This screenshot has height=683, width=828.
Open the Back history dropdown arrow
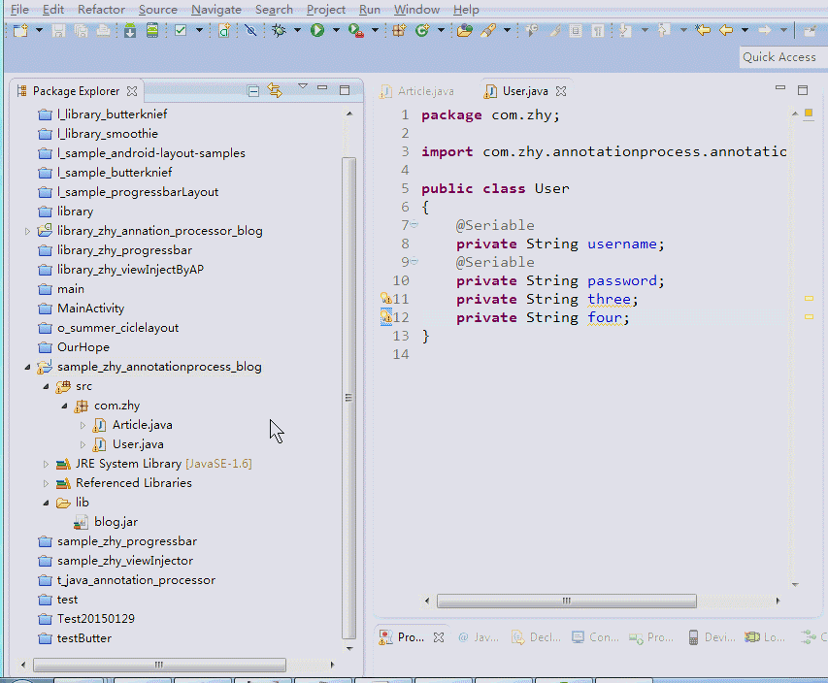pos(745,30)
